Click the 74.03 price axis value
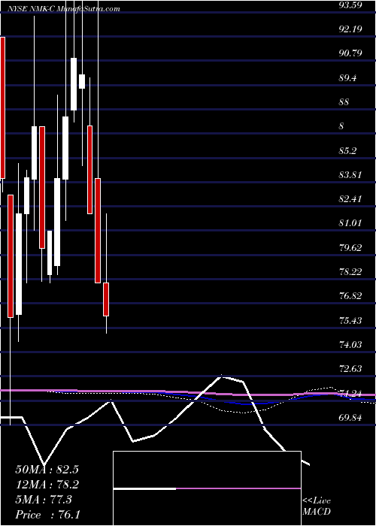Screen dimensions: 376x526 [350, 344]
